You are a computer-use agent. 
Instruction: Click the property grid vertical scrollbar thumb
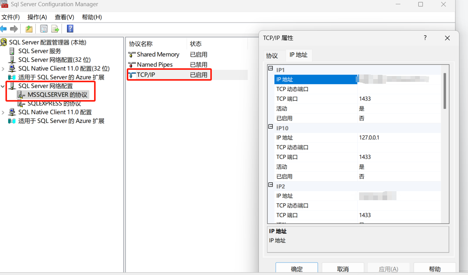pyautogui.click(x=445, y=90)
